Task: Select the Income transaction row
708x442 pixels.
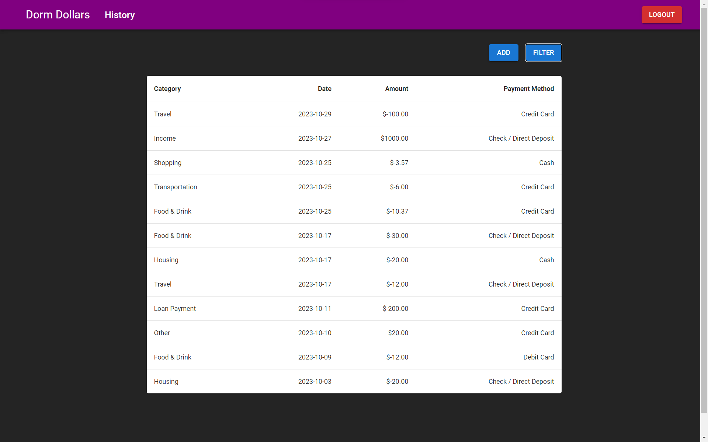Action: [x=354, y=138]
